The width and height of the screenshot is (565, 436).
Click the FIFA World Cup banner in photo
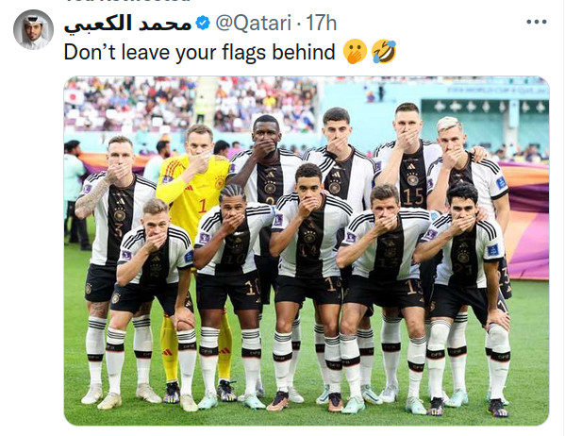(498, 90)
